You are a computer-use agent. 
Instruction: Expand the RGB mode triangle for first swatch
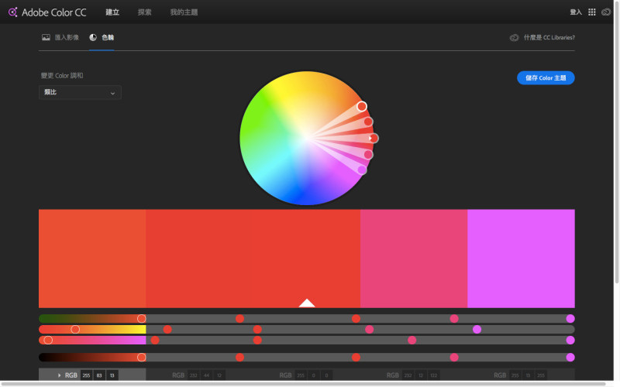(60, 375)
